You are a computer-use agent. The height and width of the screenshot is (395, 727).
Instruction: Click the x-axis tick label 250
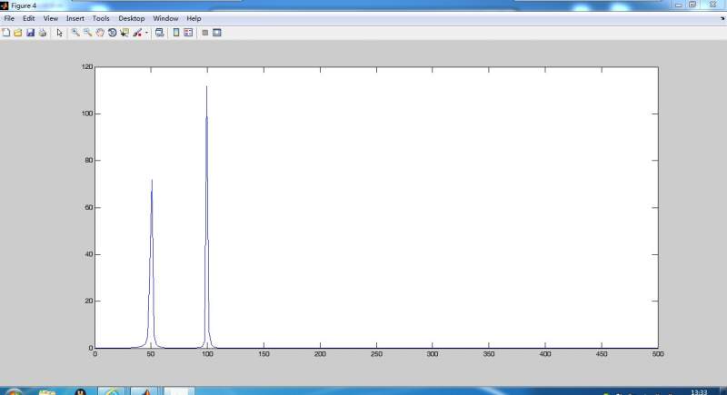tap(376, 354)
